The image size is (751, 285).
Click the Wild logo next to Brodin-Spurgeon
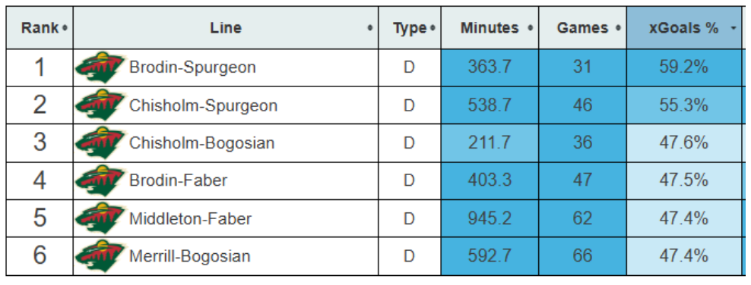pyautogui.click(x=100, y=67)
